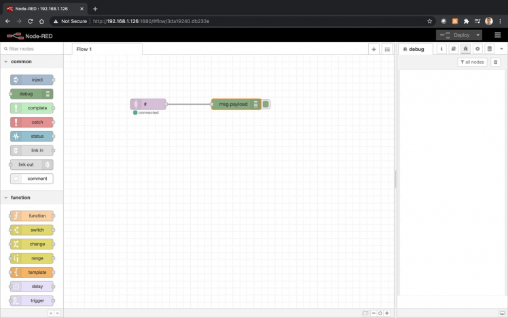
Task: Clear debug messages with the trash icon
Action: coord(495,62)
